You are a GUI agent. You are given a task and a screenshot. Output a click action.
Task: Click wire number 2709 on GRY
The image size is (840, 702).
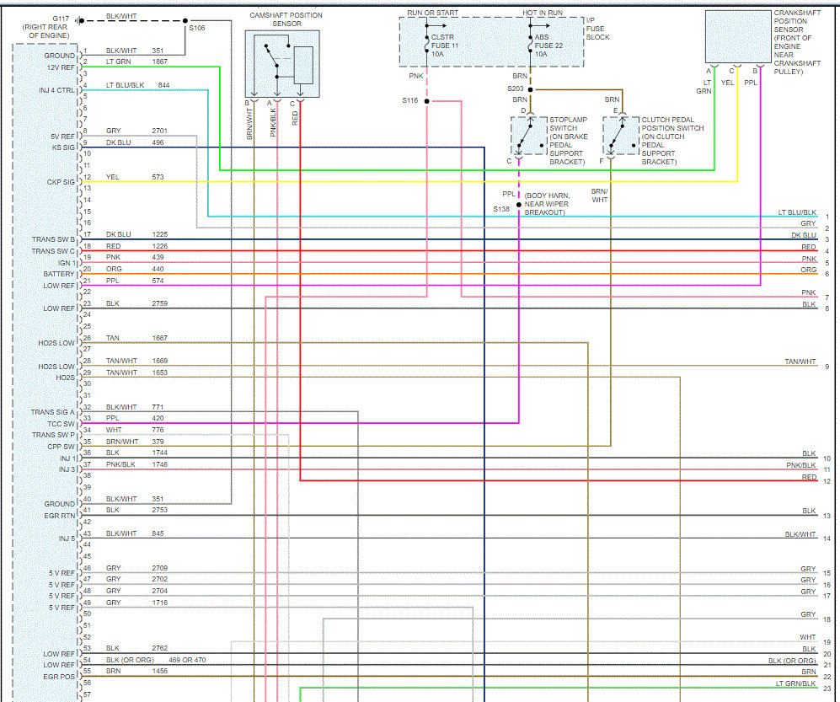(159, 568)
